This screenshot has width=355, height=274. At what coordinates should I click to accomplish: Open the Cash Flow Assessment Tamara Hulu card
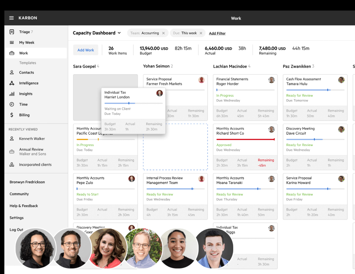click(x=315, y=95)
